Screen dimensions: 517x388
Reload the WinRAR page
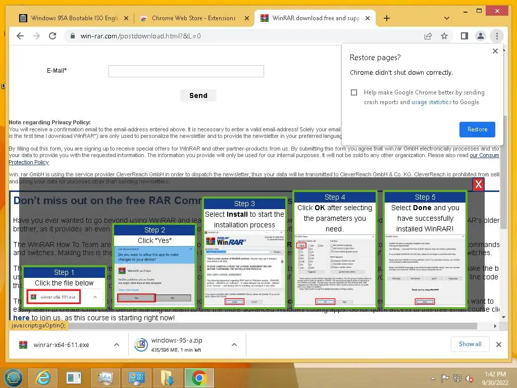53,36
